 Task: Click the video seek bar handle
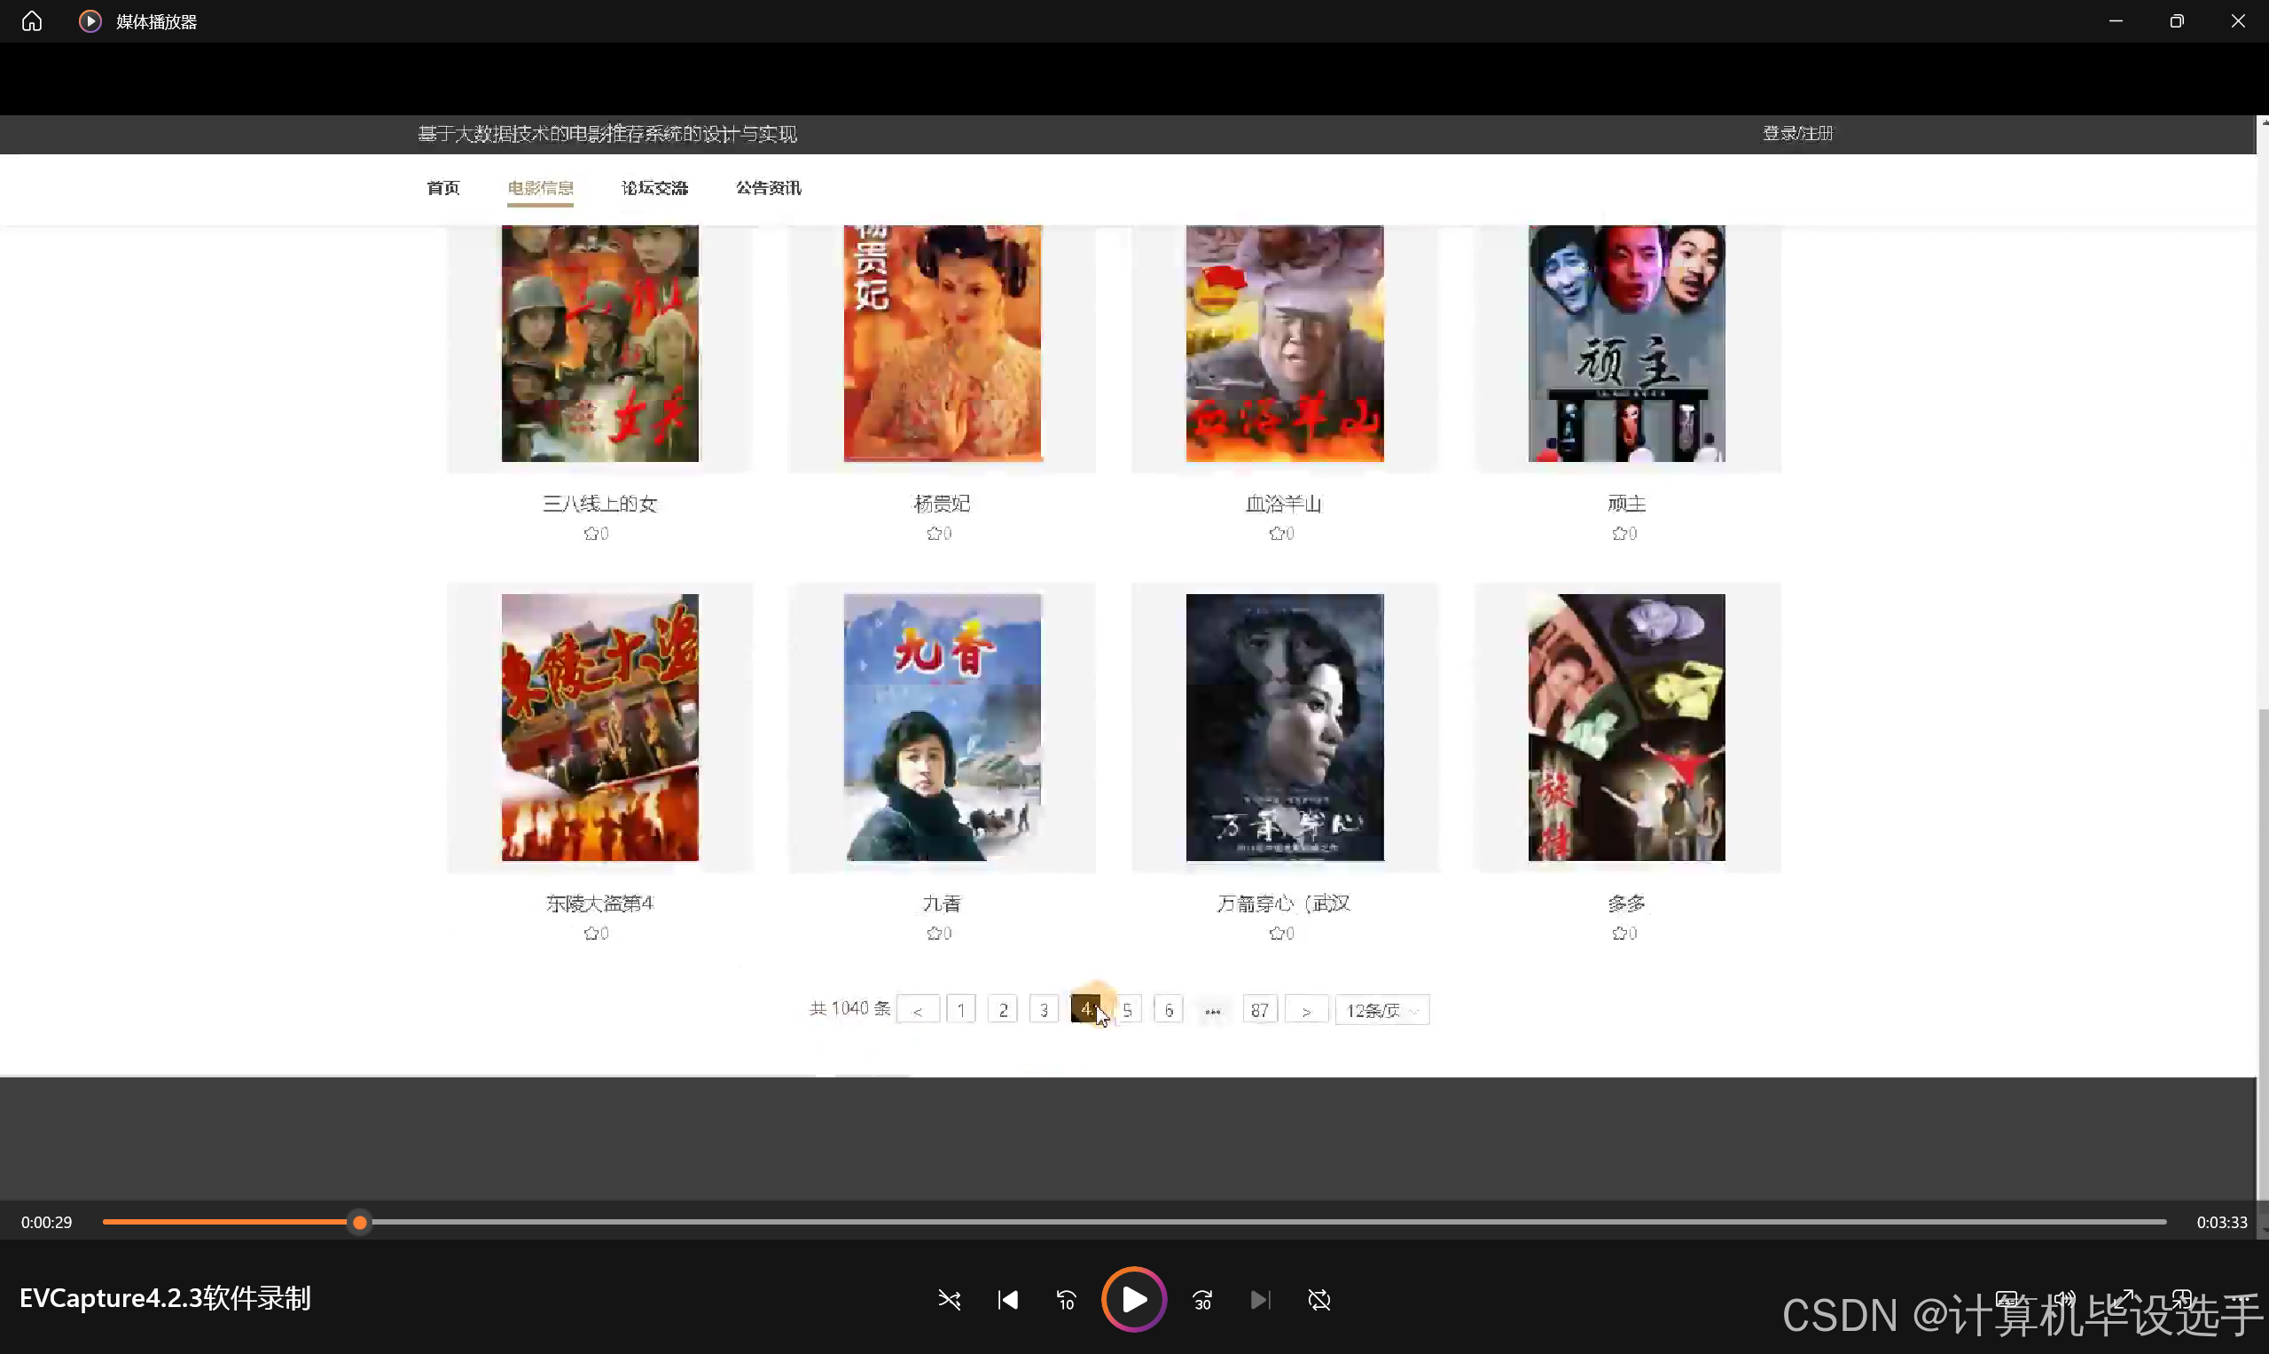coord(360,1222)
